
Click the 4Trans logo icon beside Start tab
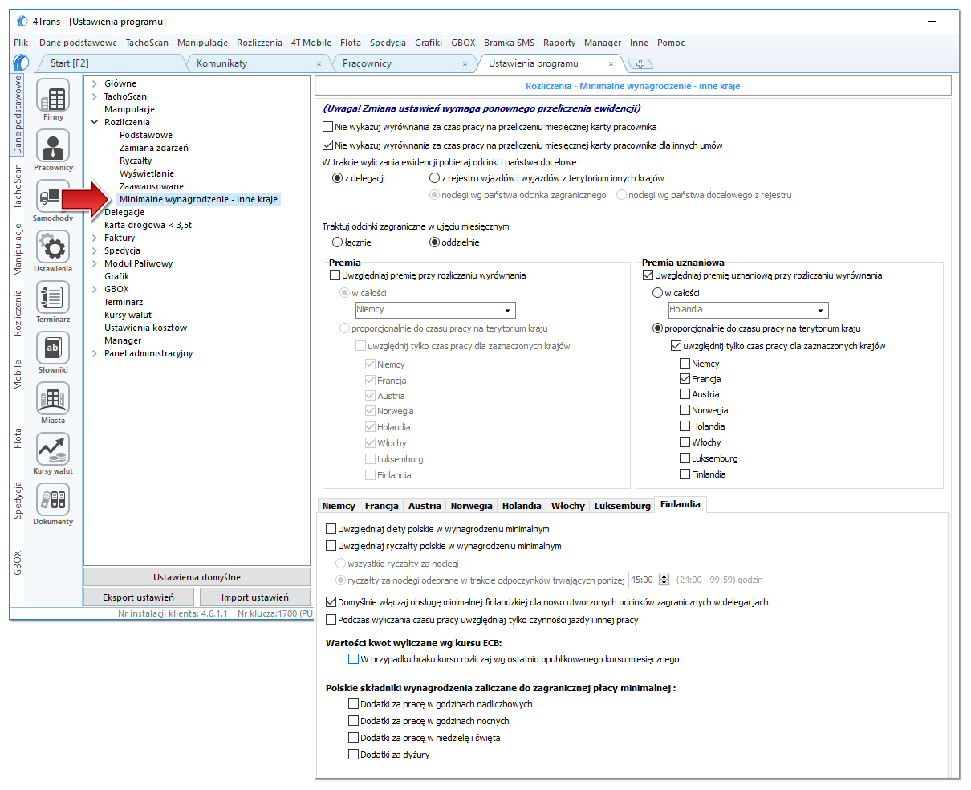coord(22,63)
